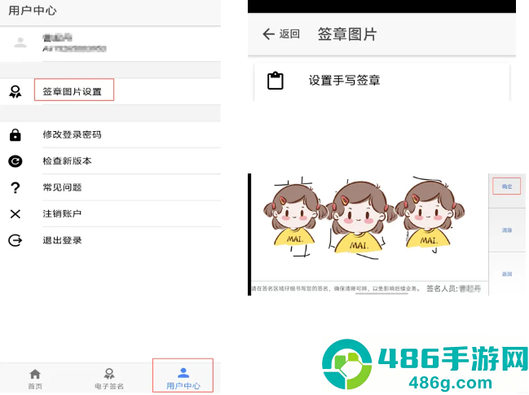Tap the signature badge icon beside 签章图片设置
The width and height of the screenshot is (529, 395).
tap(15, 92)
